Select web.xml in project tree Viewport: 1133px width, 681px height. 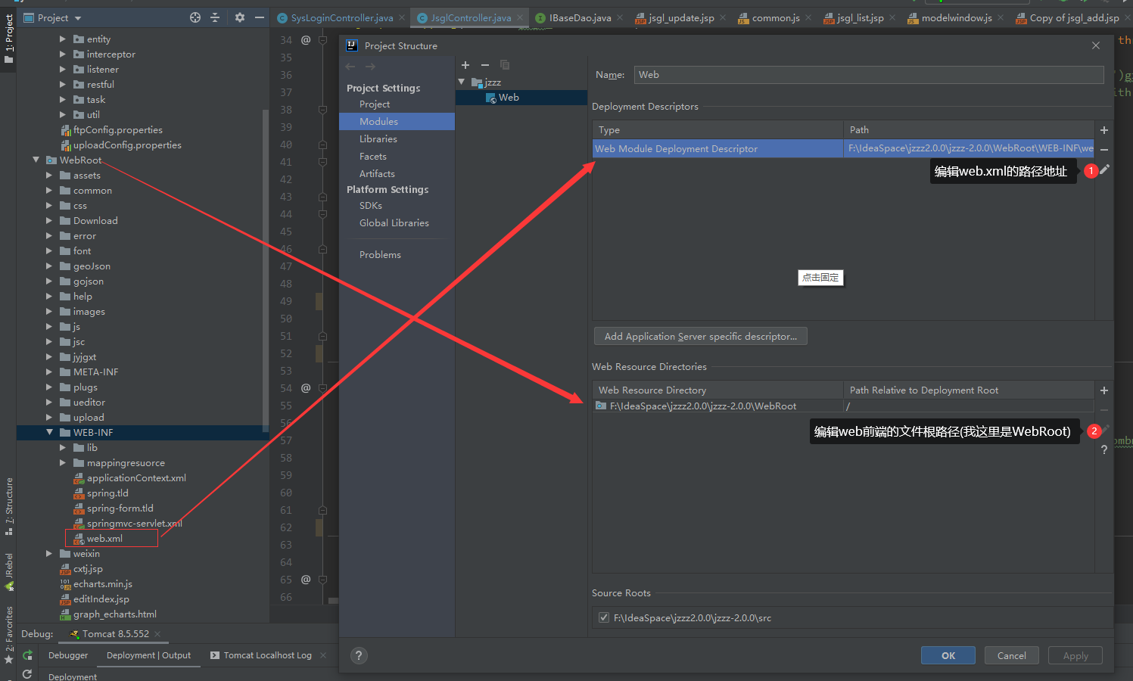[104, 538]
